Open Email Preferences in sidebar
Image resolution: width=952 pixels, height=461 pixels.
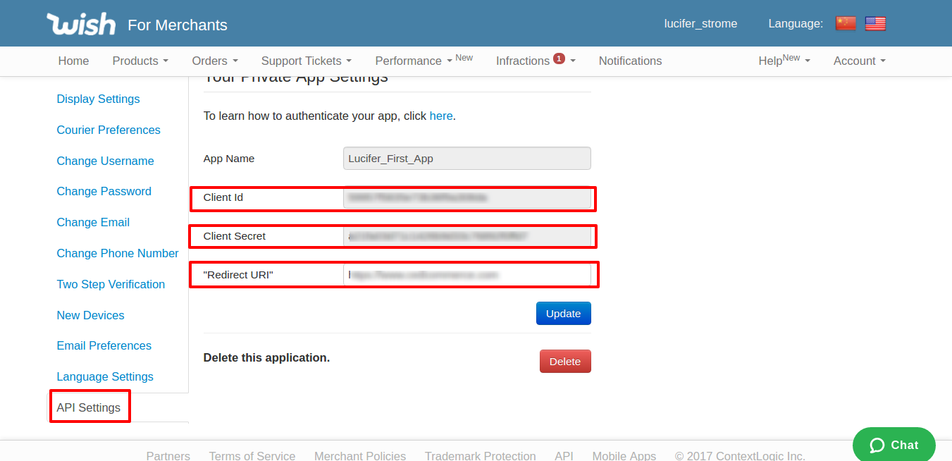point(104,346)
